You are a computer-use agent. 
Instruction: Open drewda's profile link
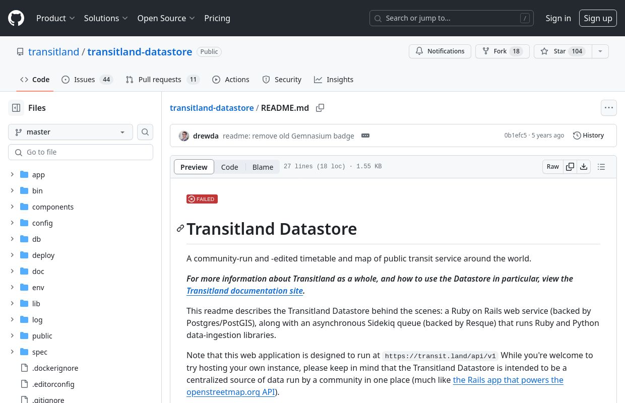[206, 136]
